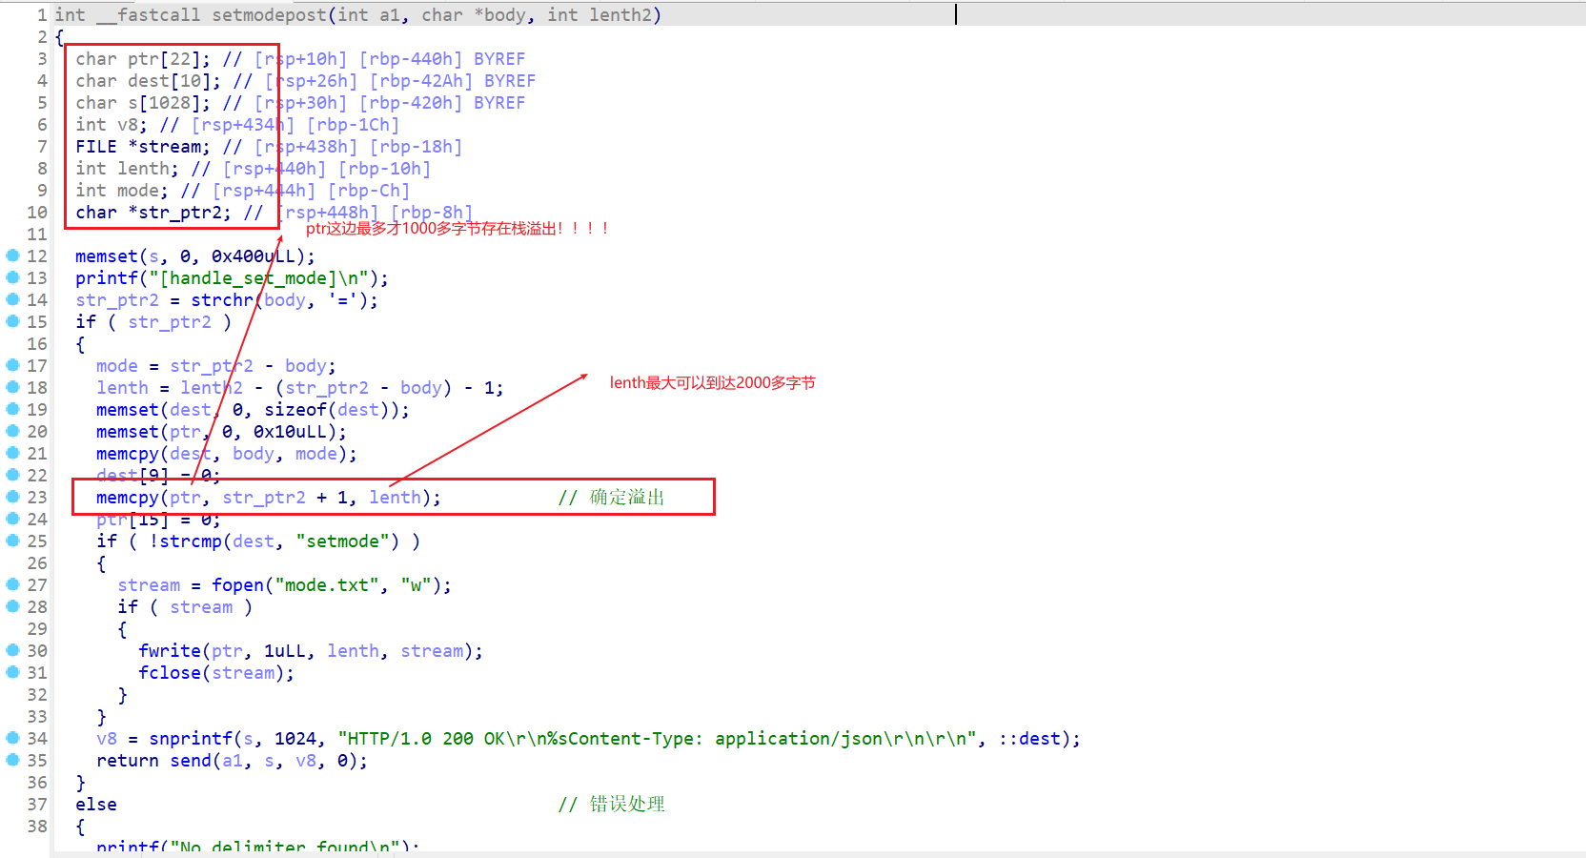This screenshot has height=858, width=1586.
Task: Toggle breakpoint dot on line 18
Action: pos(12,387)
